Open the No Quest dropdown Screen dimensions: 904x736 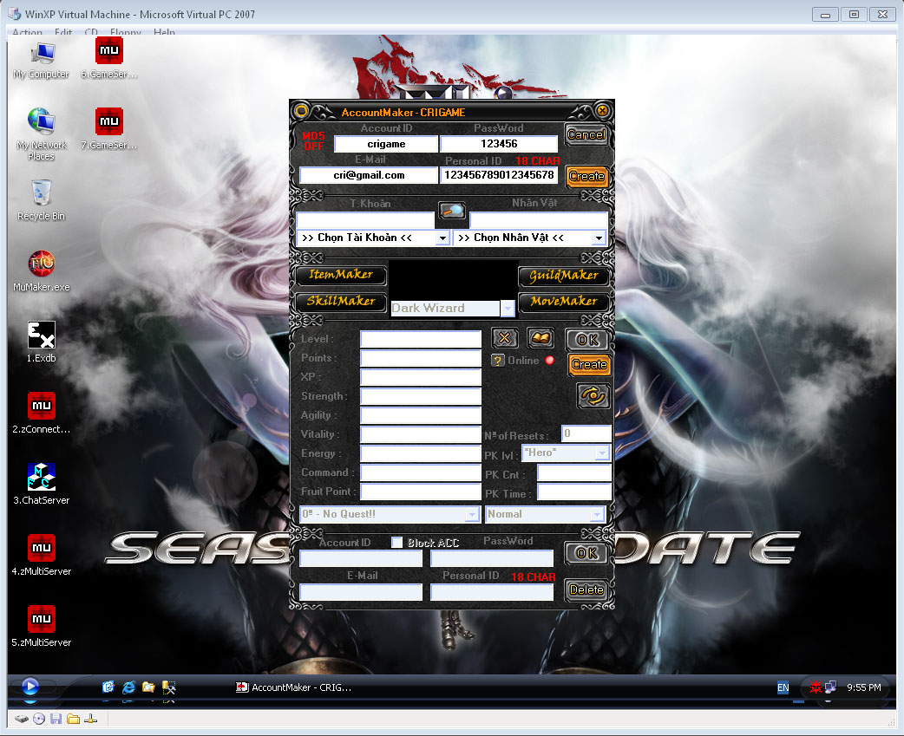[x=472, y=514]
